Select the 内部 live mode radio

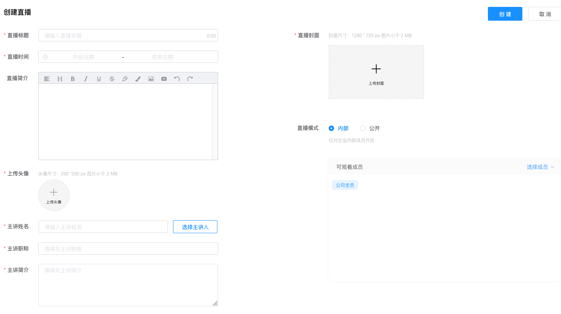tap(331, 128)
